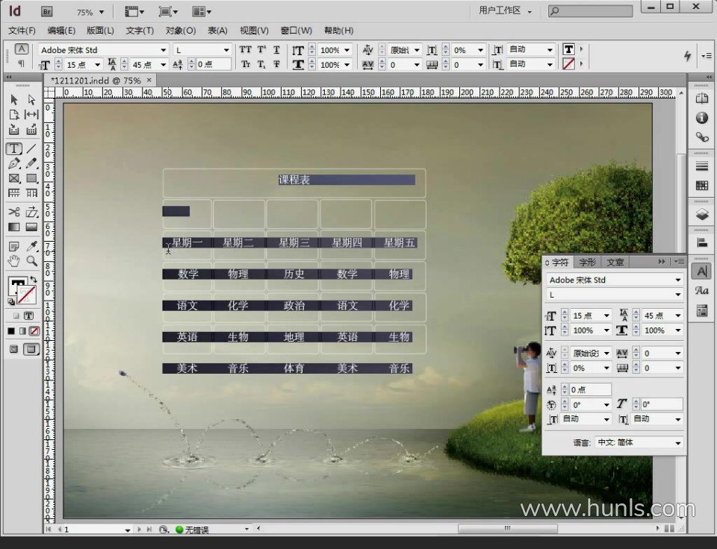
Task: Select the Type tool in the toolbox
Action: pos(13,149)
